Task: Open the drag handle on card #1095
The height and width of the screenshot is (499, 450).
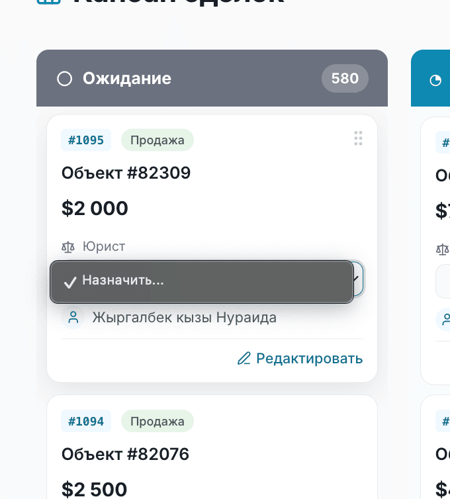Action: click(358, 138)
